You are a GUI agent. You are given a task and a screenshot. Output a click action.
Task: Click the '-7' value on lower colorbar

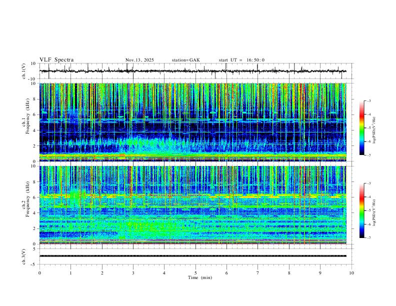click(x=368, y=238)
